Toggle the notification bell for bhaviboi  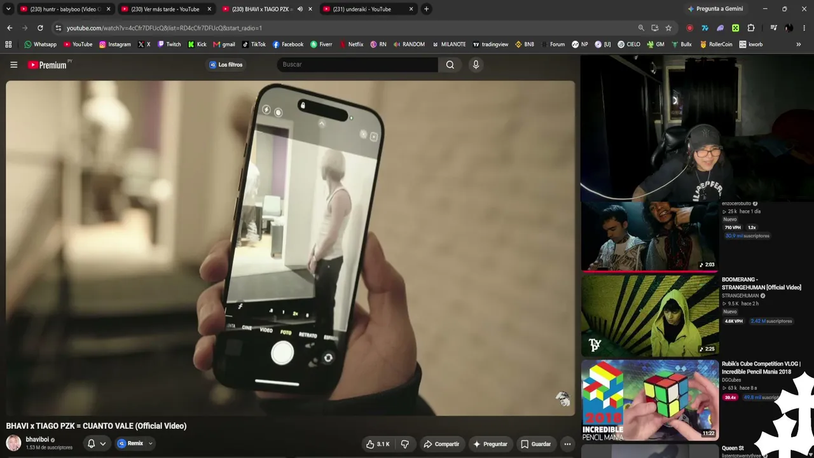tap(91, 443)
